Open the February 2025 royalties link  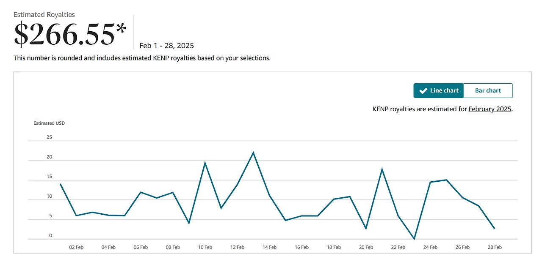[x=489, y=109]
